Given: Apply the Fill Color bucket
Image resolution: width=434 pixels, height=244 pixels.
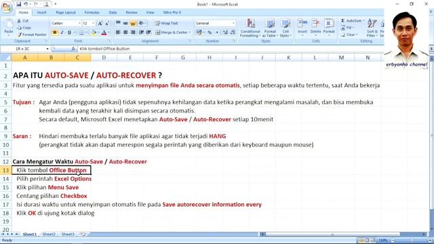Looking at the screenshot, I should click(94, 33).
